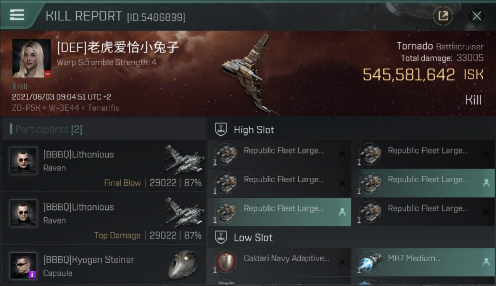Open victim's blonde character portrait
This screenshot has width=496, height=286.
pyautogui.click(x=32, y=58)
